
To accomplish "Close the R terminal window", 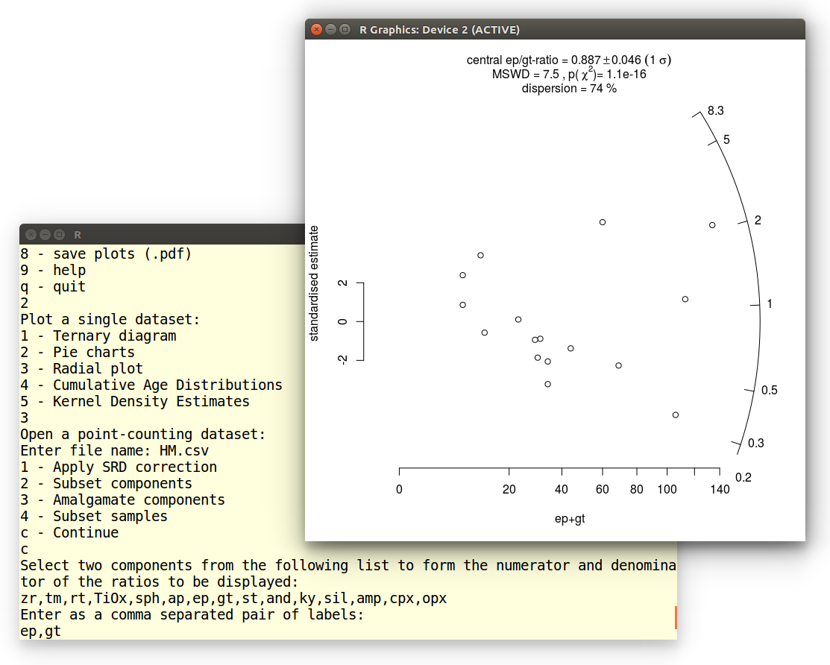I will (31, 235).
